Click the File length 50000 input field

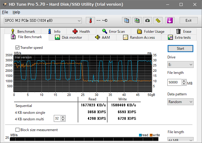click(x=175, y=82)
